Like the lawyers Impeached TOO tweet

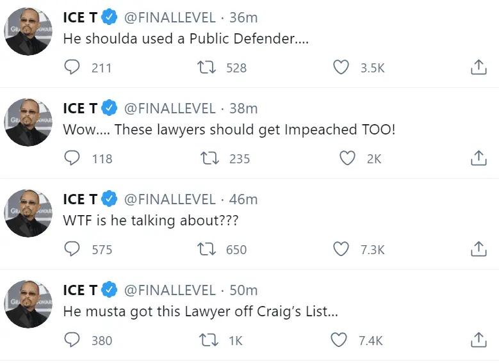(x=347, y=158)
